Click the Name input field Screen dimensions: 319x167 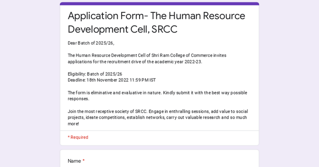pos(159,166)
